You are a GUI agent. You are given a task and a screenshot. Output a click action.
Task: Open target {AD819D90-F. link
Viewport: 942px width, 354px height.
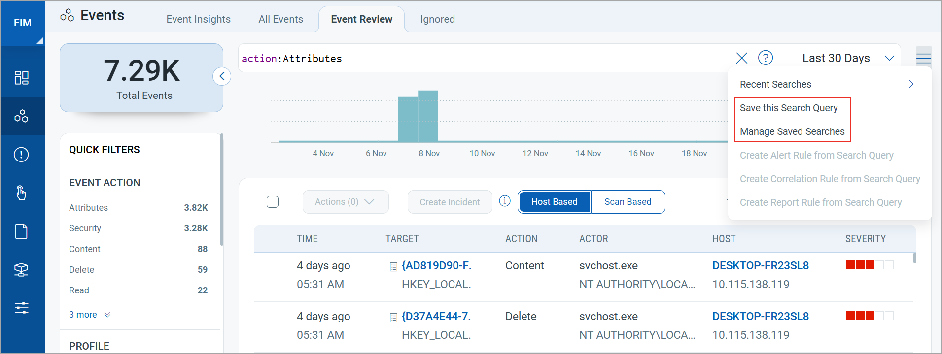437,265
